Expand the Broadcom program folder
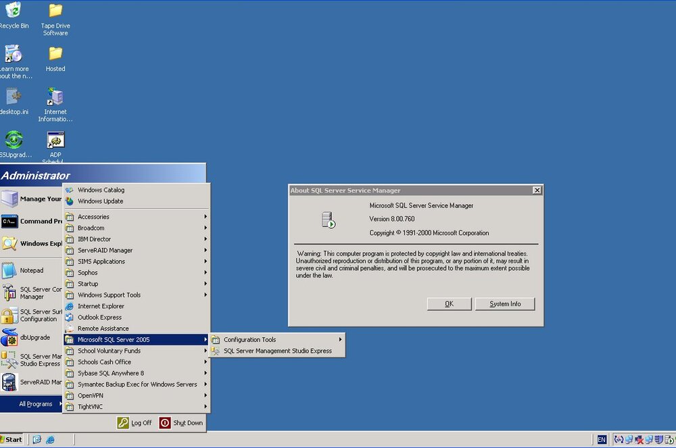Viewport: 676px width, 448px height. [137, 228]
